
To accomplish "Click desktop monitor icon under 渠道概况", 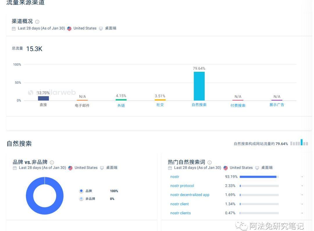I will [101, 28].
